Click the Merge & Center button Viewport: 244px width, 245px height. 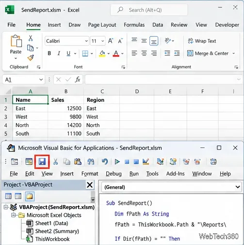pos(208,53)
